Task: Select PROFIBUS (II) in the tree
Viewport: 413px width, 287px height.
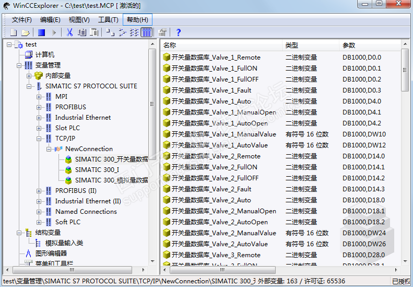Action: tap(76, 191)
